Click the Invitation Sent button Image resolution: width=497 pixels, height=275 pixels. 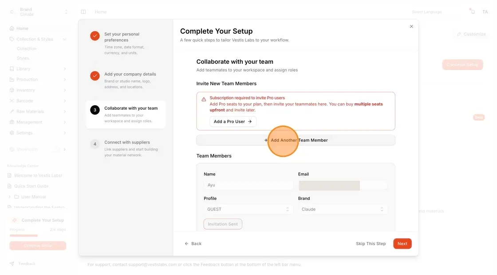click(223, 224)
